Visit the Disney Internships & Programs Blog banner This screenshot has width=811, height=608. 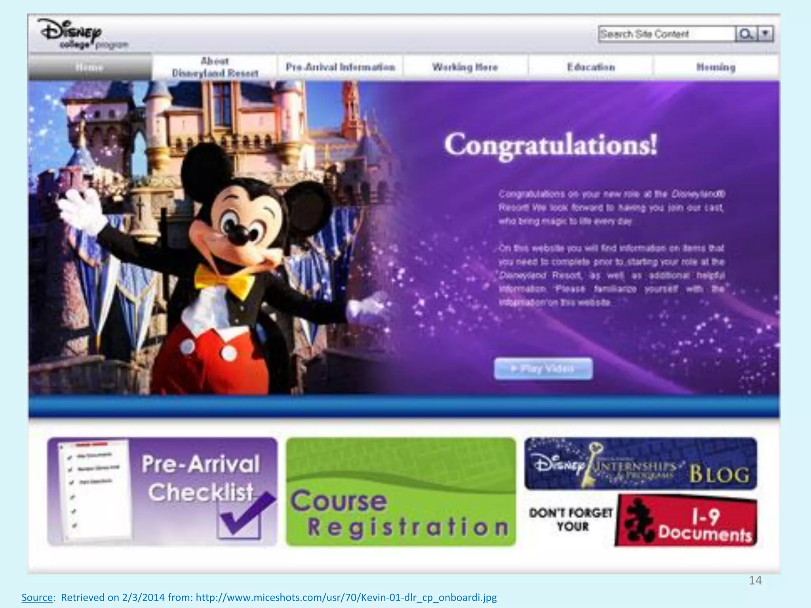pyautogui.click(x=640, y=464)
